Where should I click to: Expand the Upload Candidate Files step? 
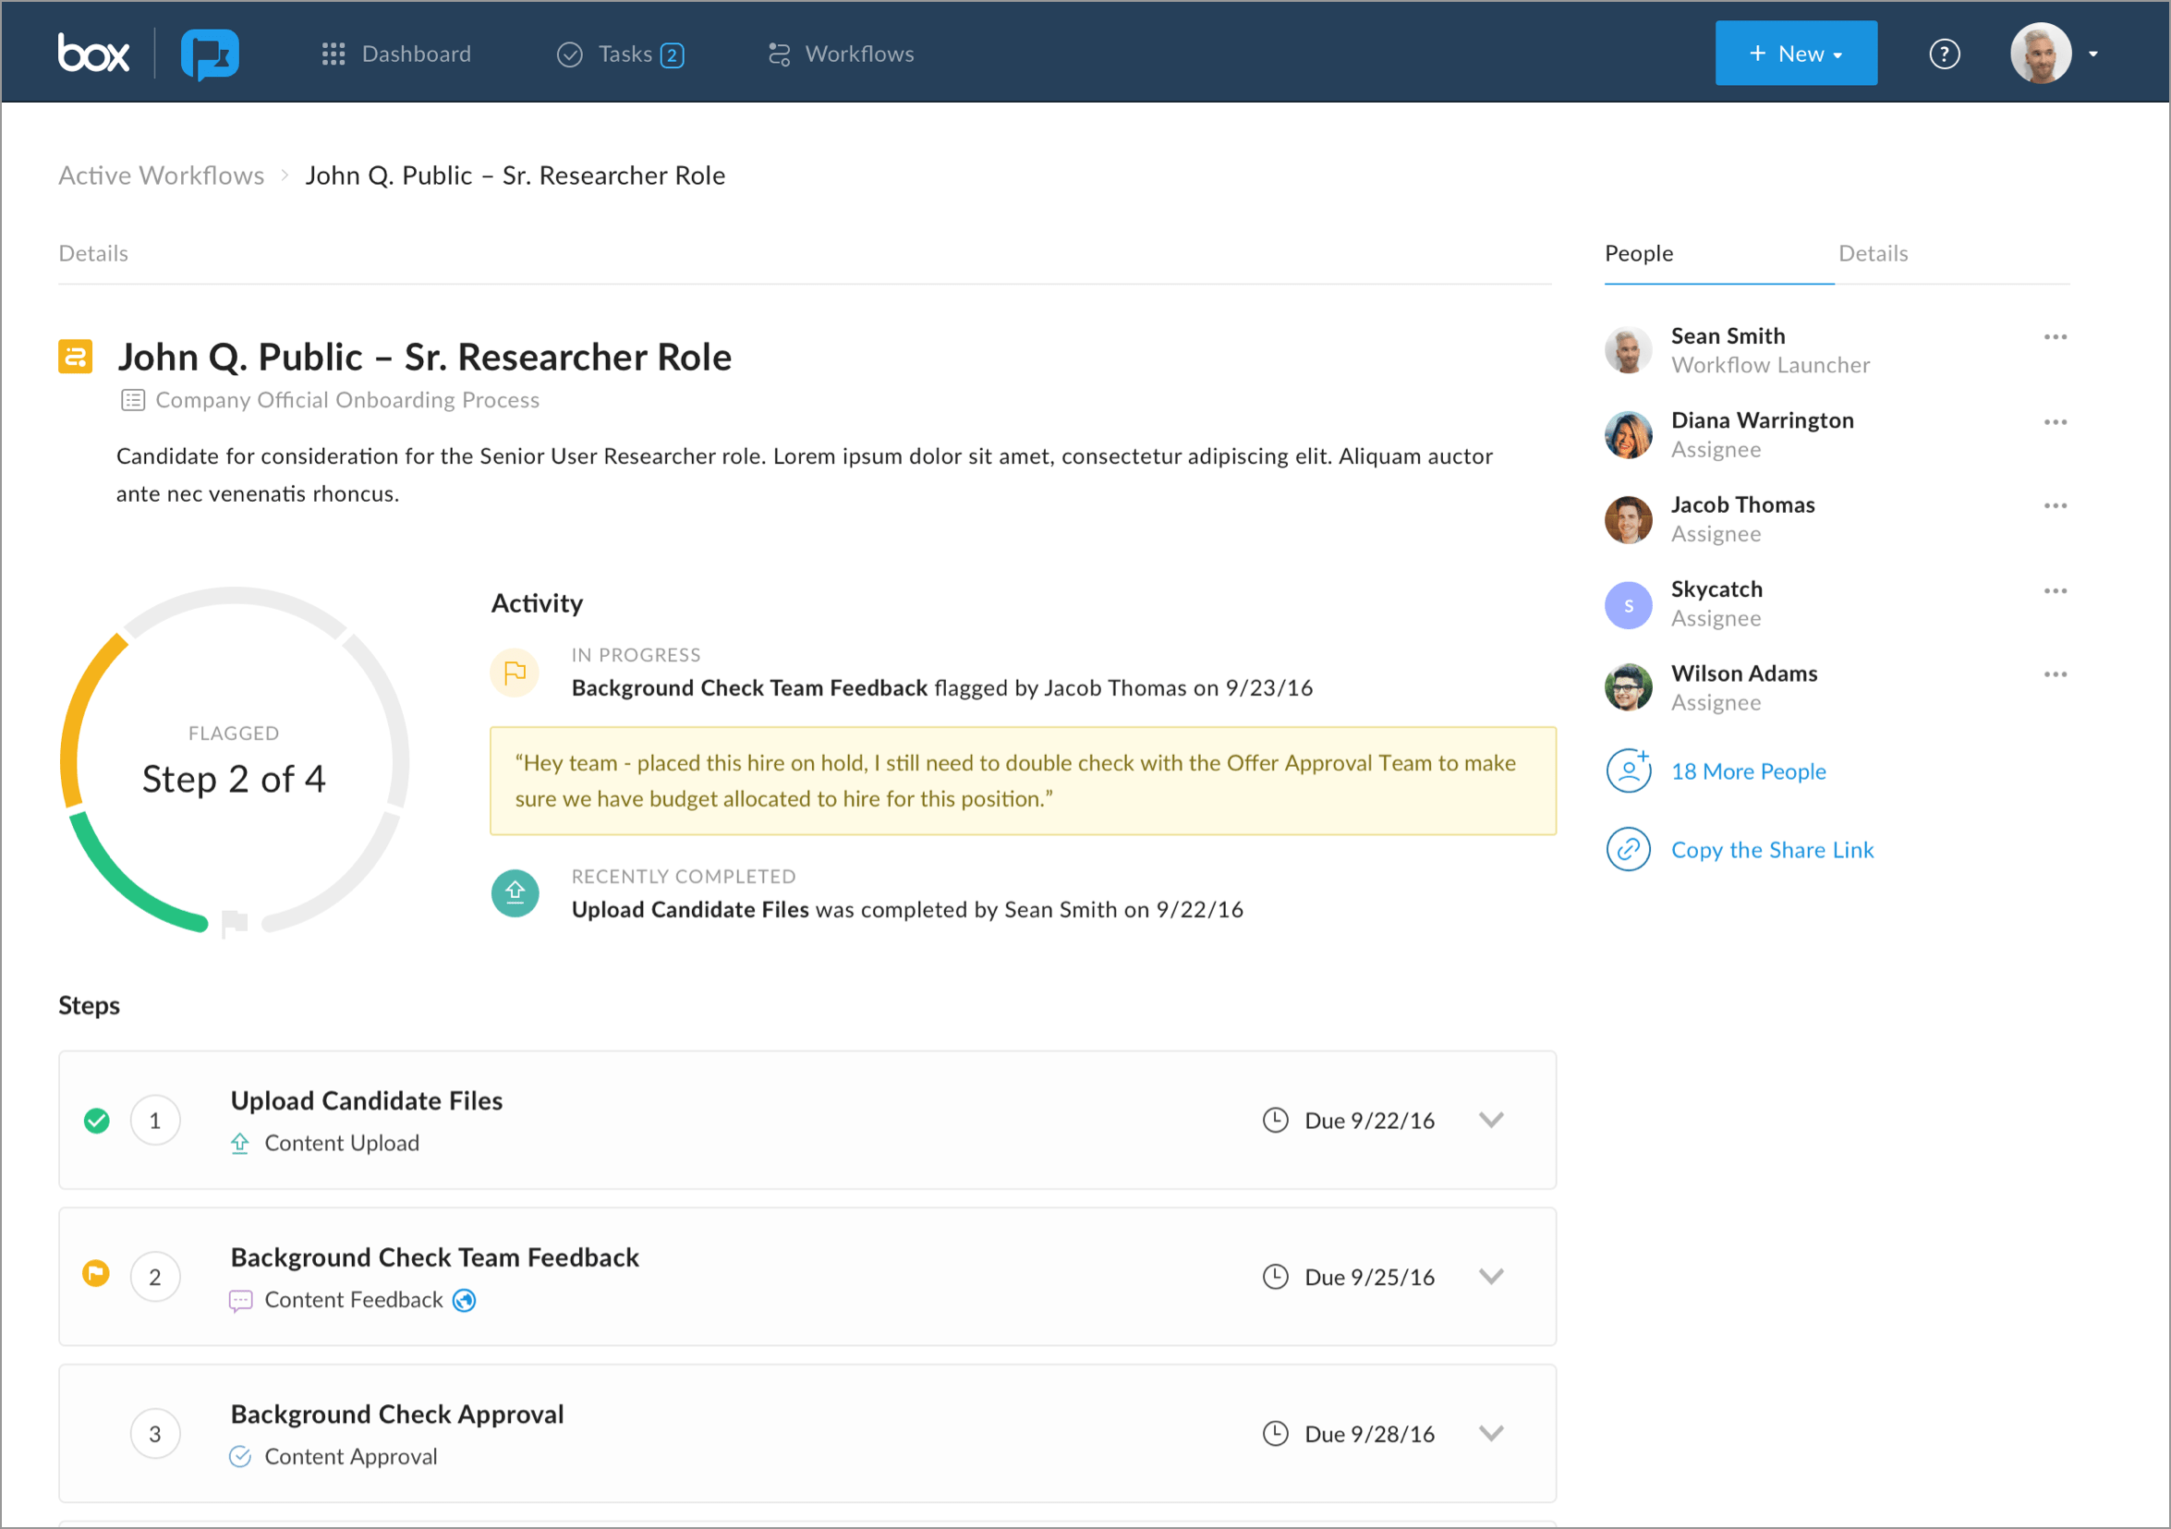click(x=1491, y=1120)
